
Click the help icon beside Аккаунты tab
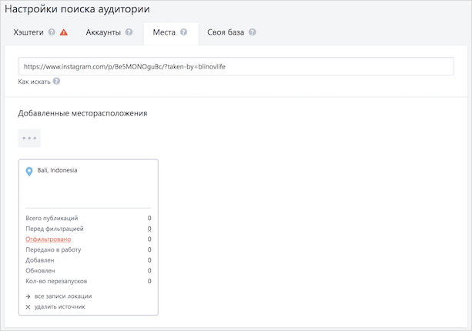129,33
